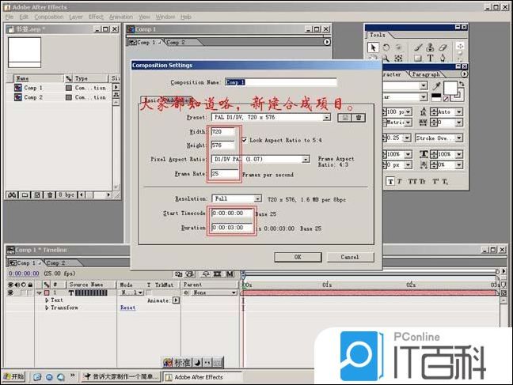513x385 pixels.
Task: Open Comp 2 icon in Project list
Action: [18, 97]
